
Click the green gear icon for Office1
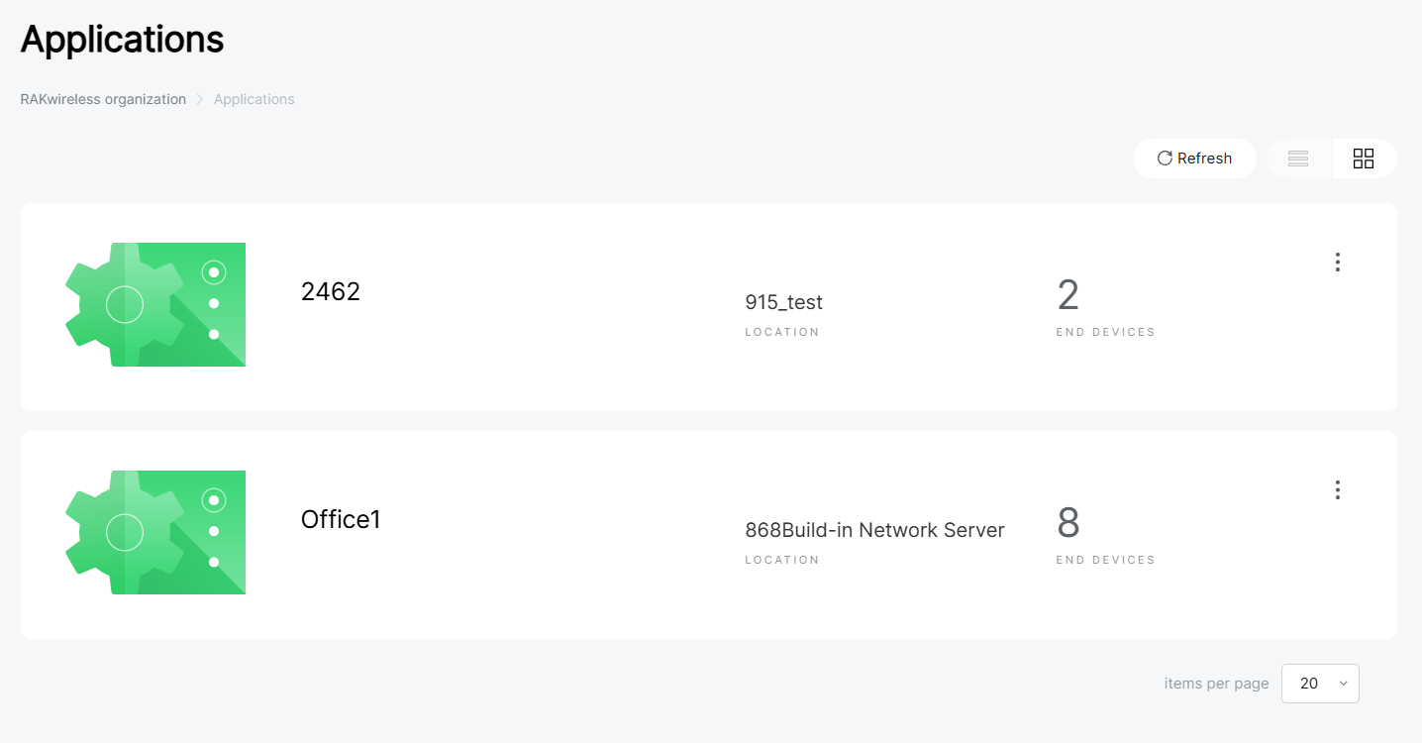[x=155, y=532]
